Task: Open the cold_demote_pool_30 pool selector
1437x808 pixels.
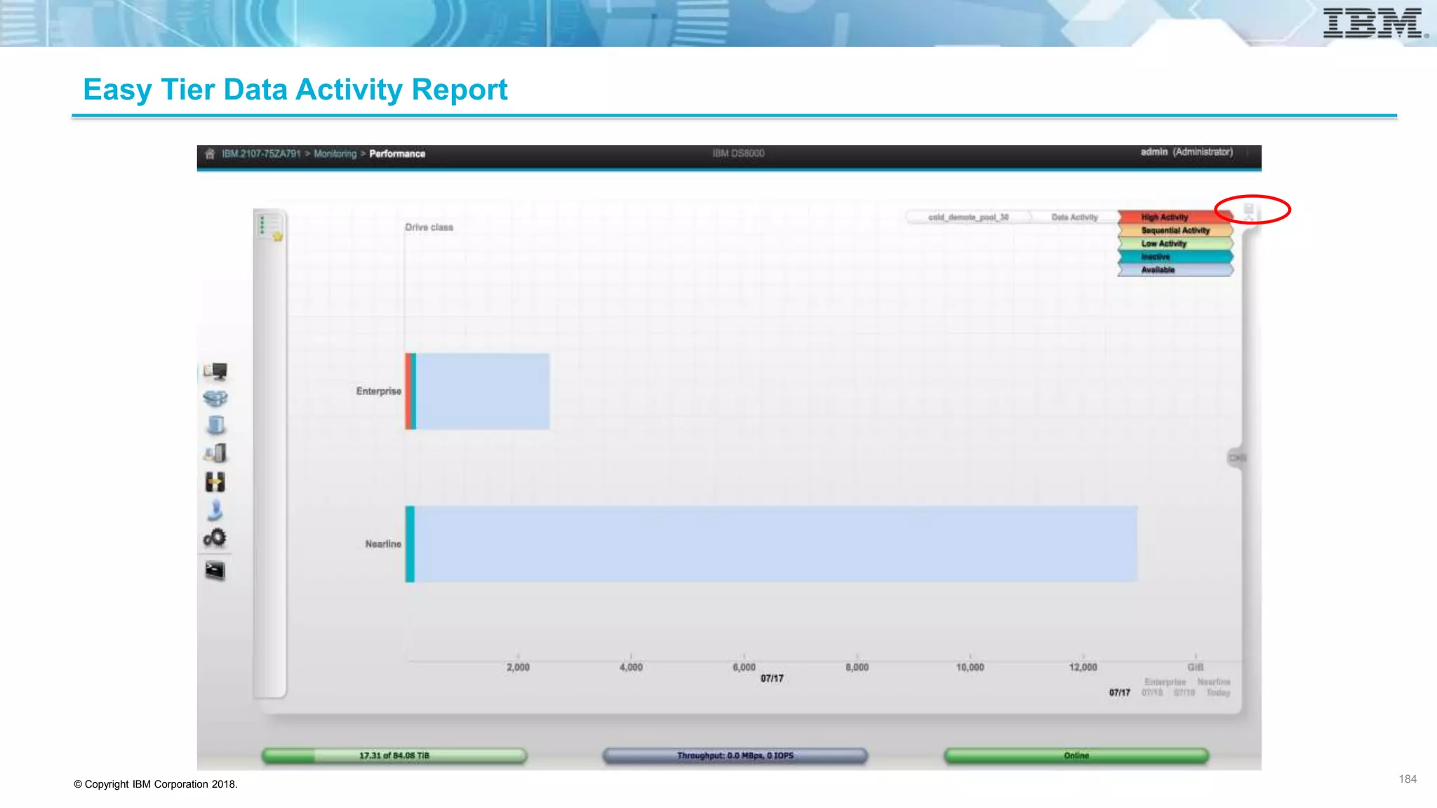Action: point(968,217)
